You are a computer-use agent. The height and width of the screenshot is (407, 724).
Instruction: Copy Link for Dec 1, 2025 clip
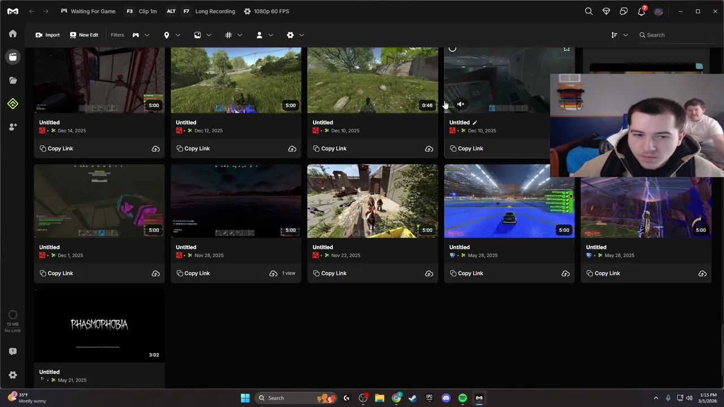click(57, 274)
